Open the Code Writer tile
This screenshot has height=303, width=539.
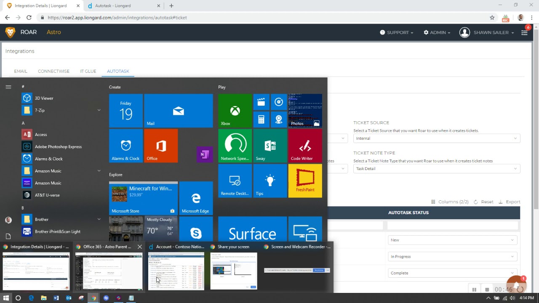[305, 146]
